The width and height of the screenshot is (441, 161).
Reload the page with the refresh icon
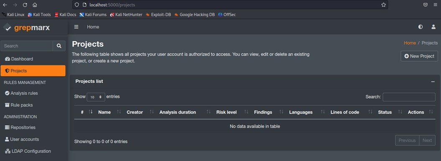click(25, 5)
